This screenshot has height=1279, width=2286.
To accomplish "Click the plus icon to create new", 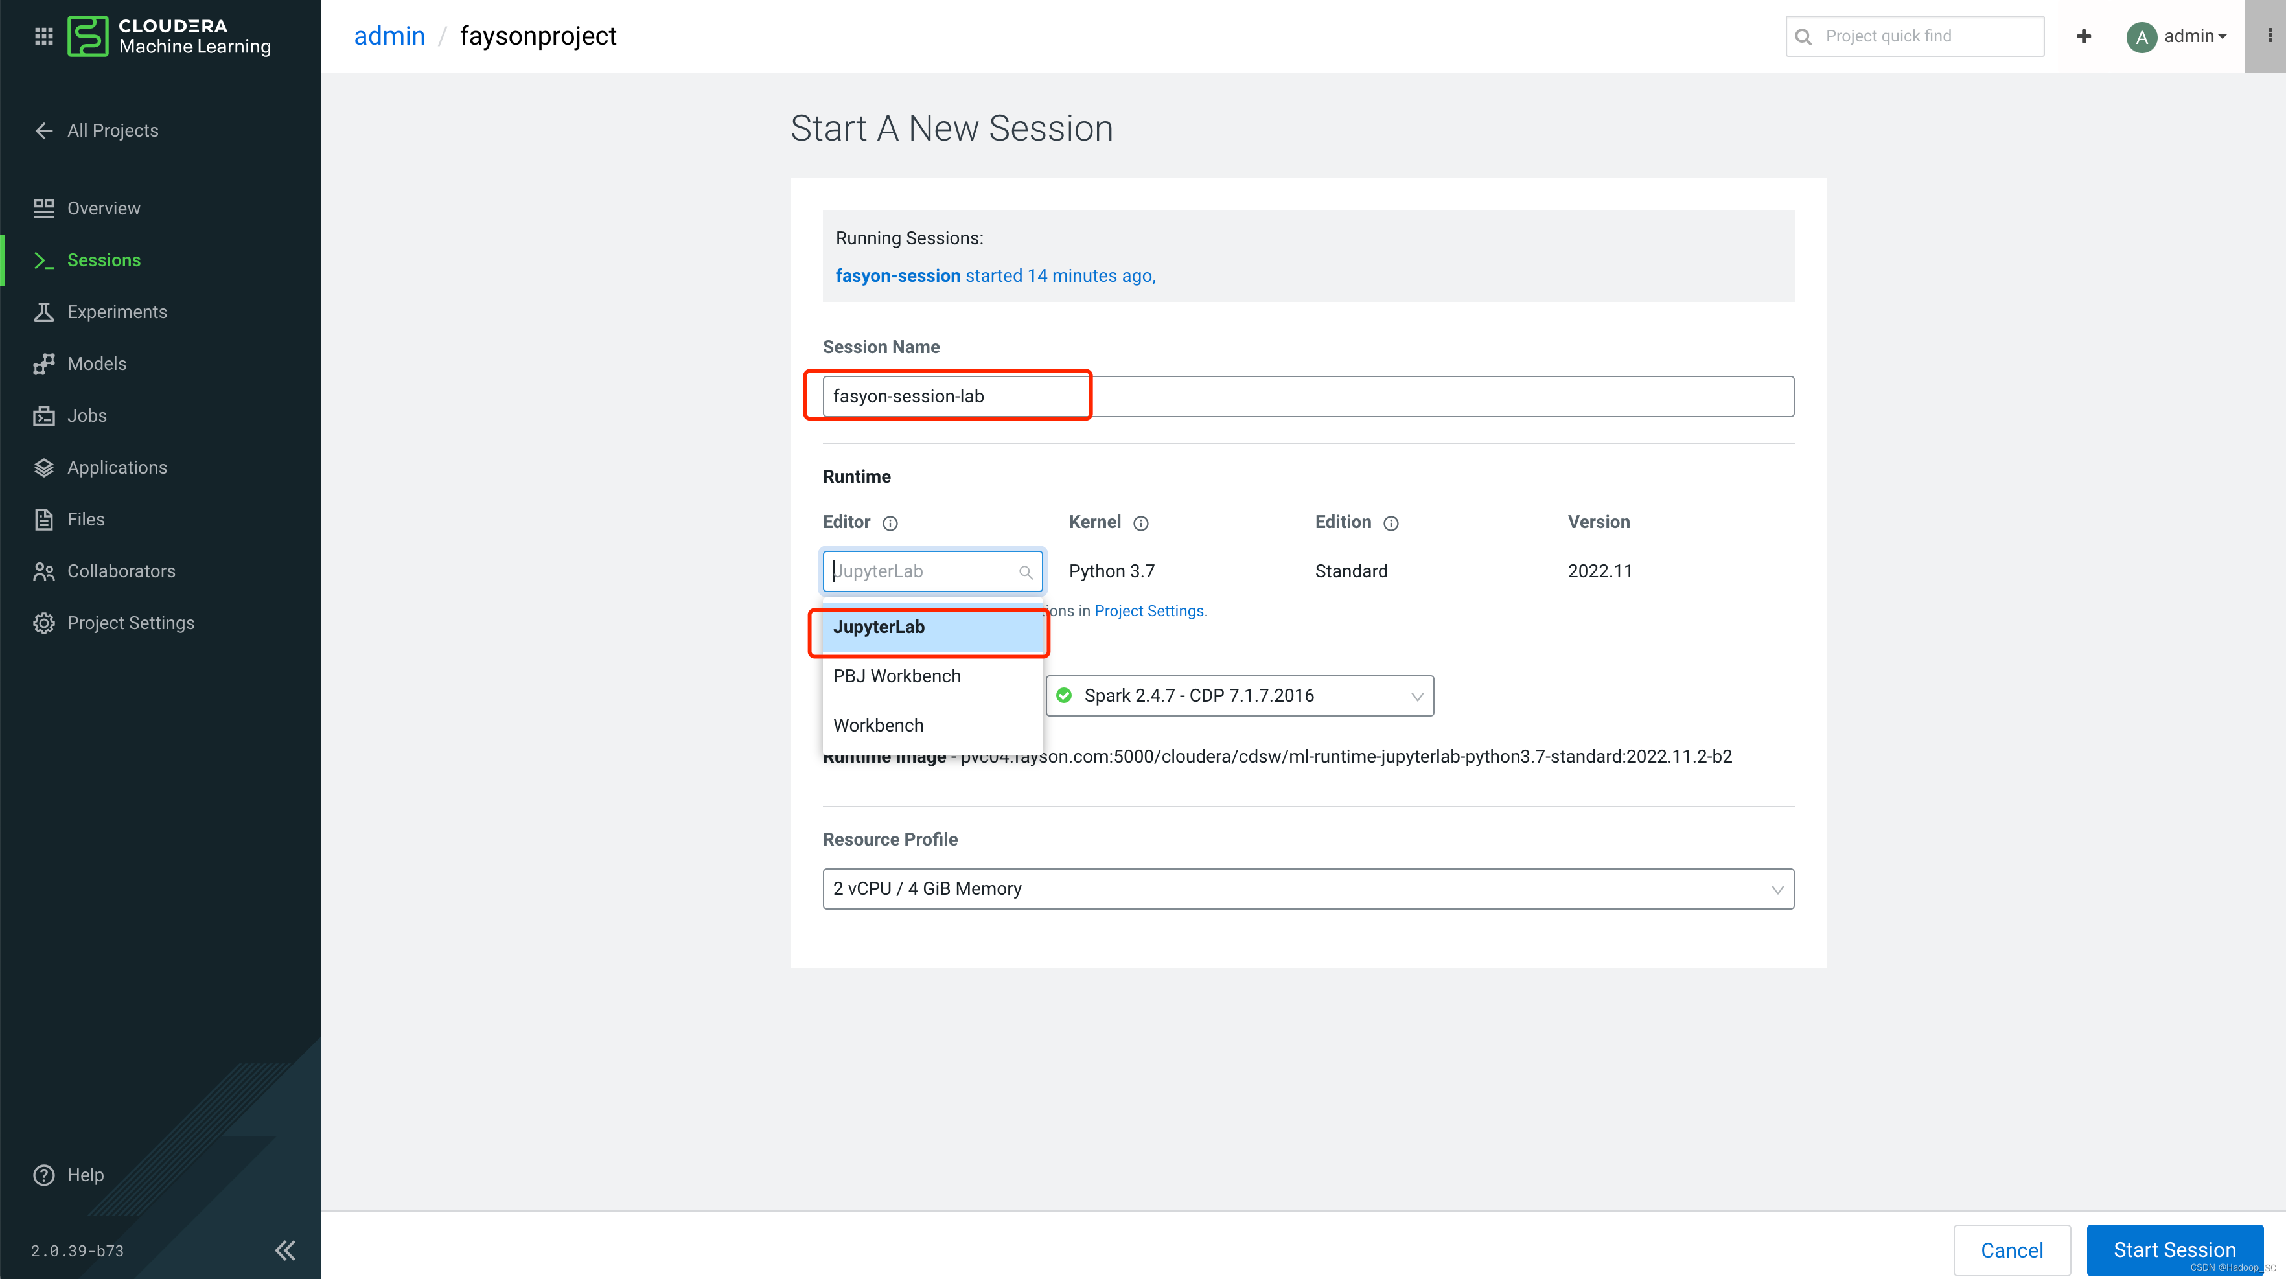I will 2084,36.
